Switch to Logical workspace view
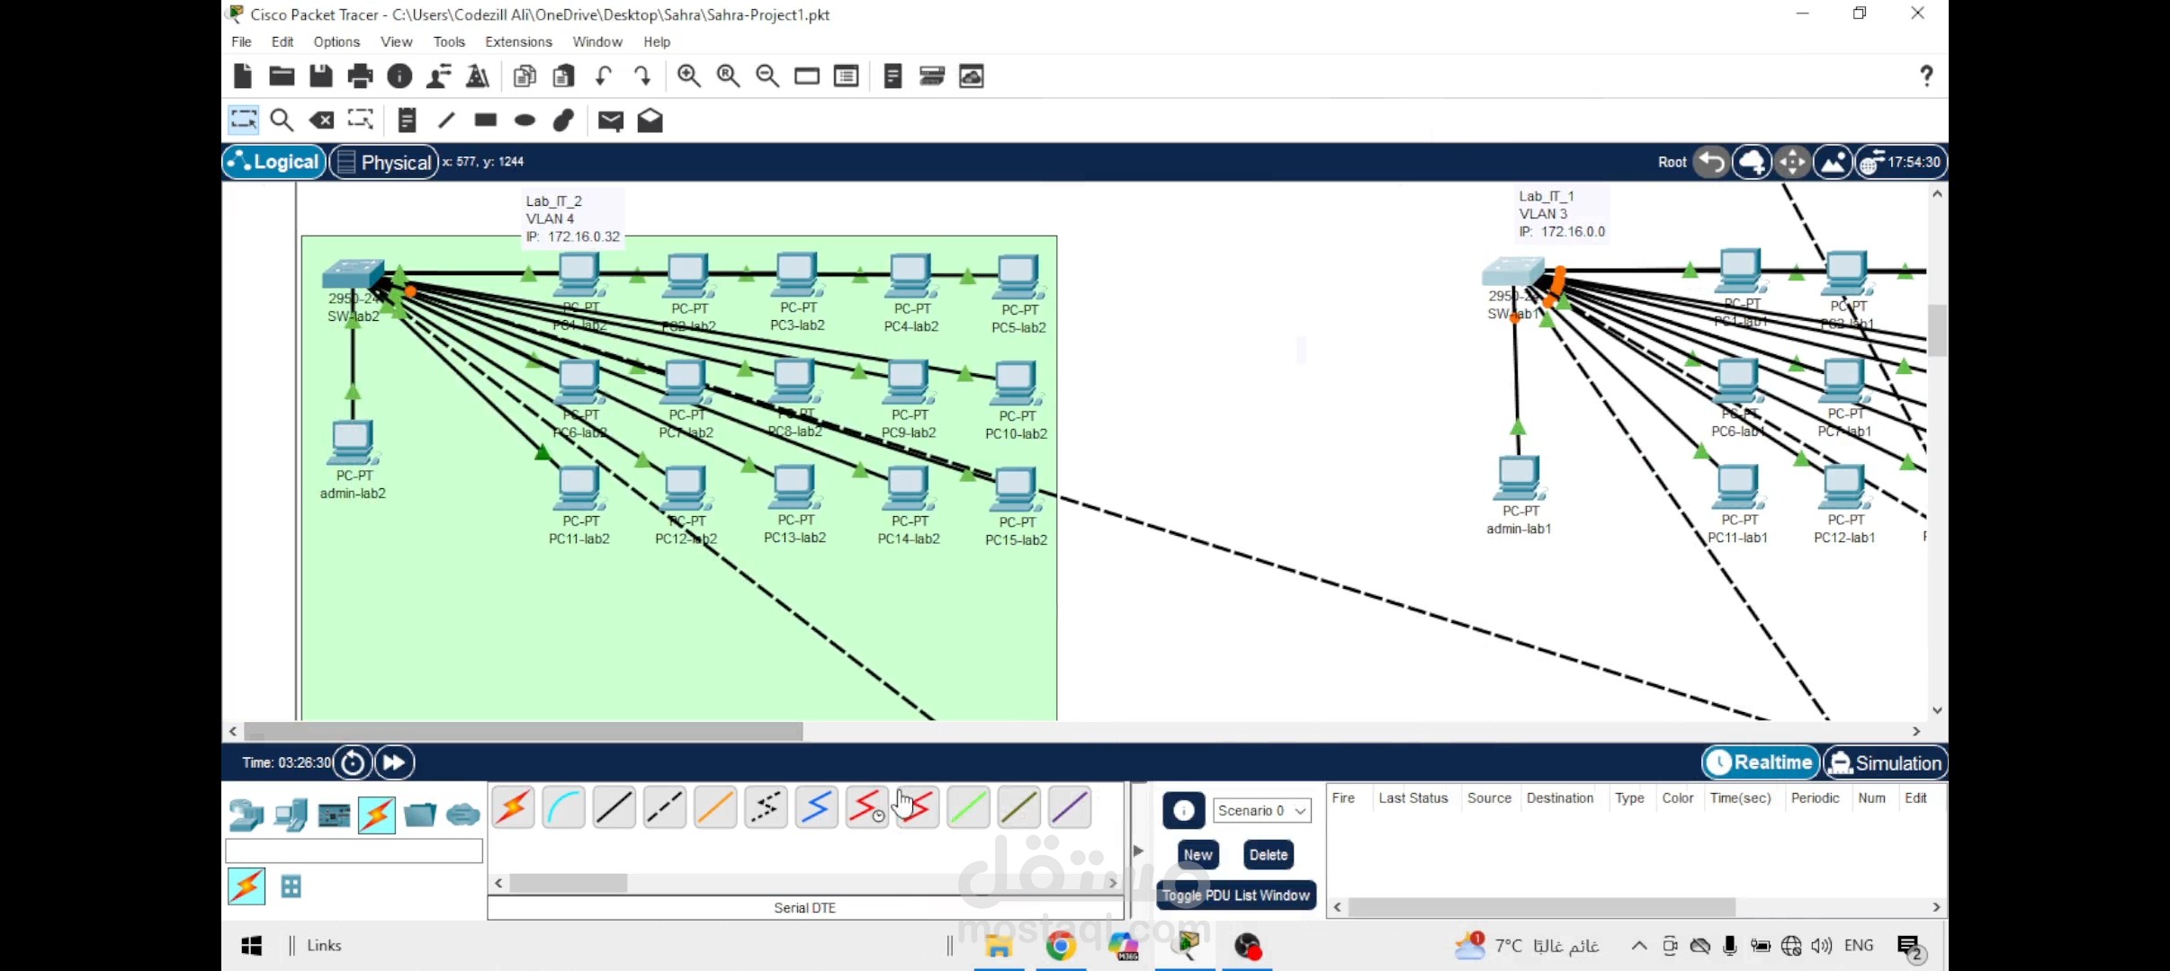Screen dimensions: 2170x971 (274, 162)
